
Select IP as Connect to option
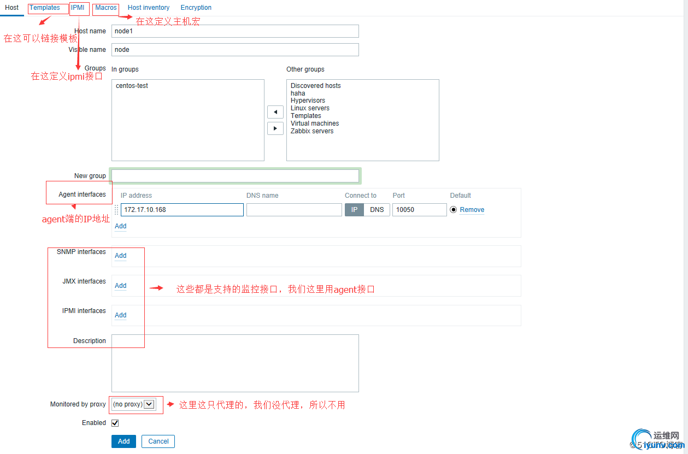point(354,210)
